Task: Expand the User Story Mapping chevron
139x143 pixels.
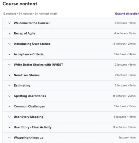Action: pos(9,117)
